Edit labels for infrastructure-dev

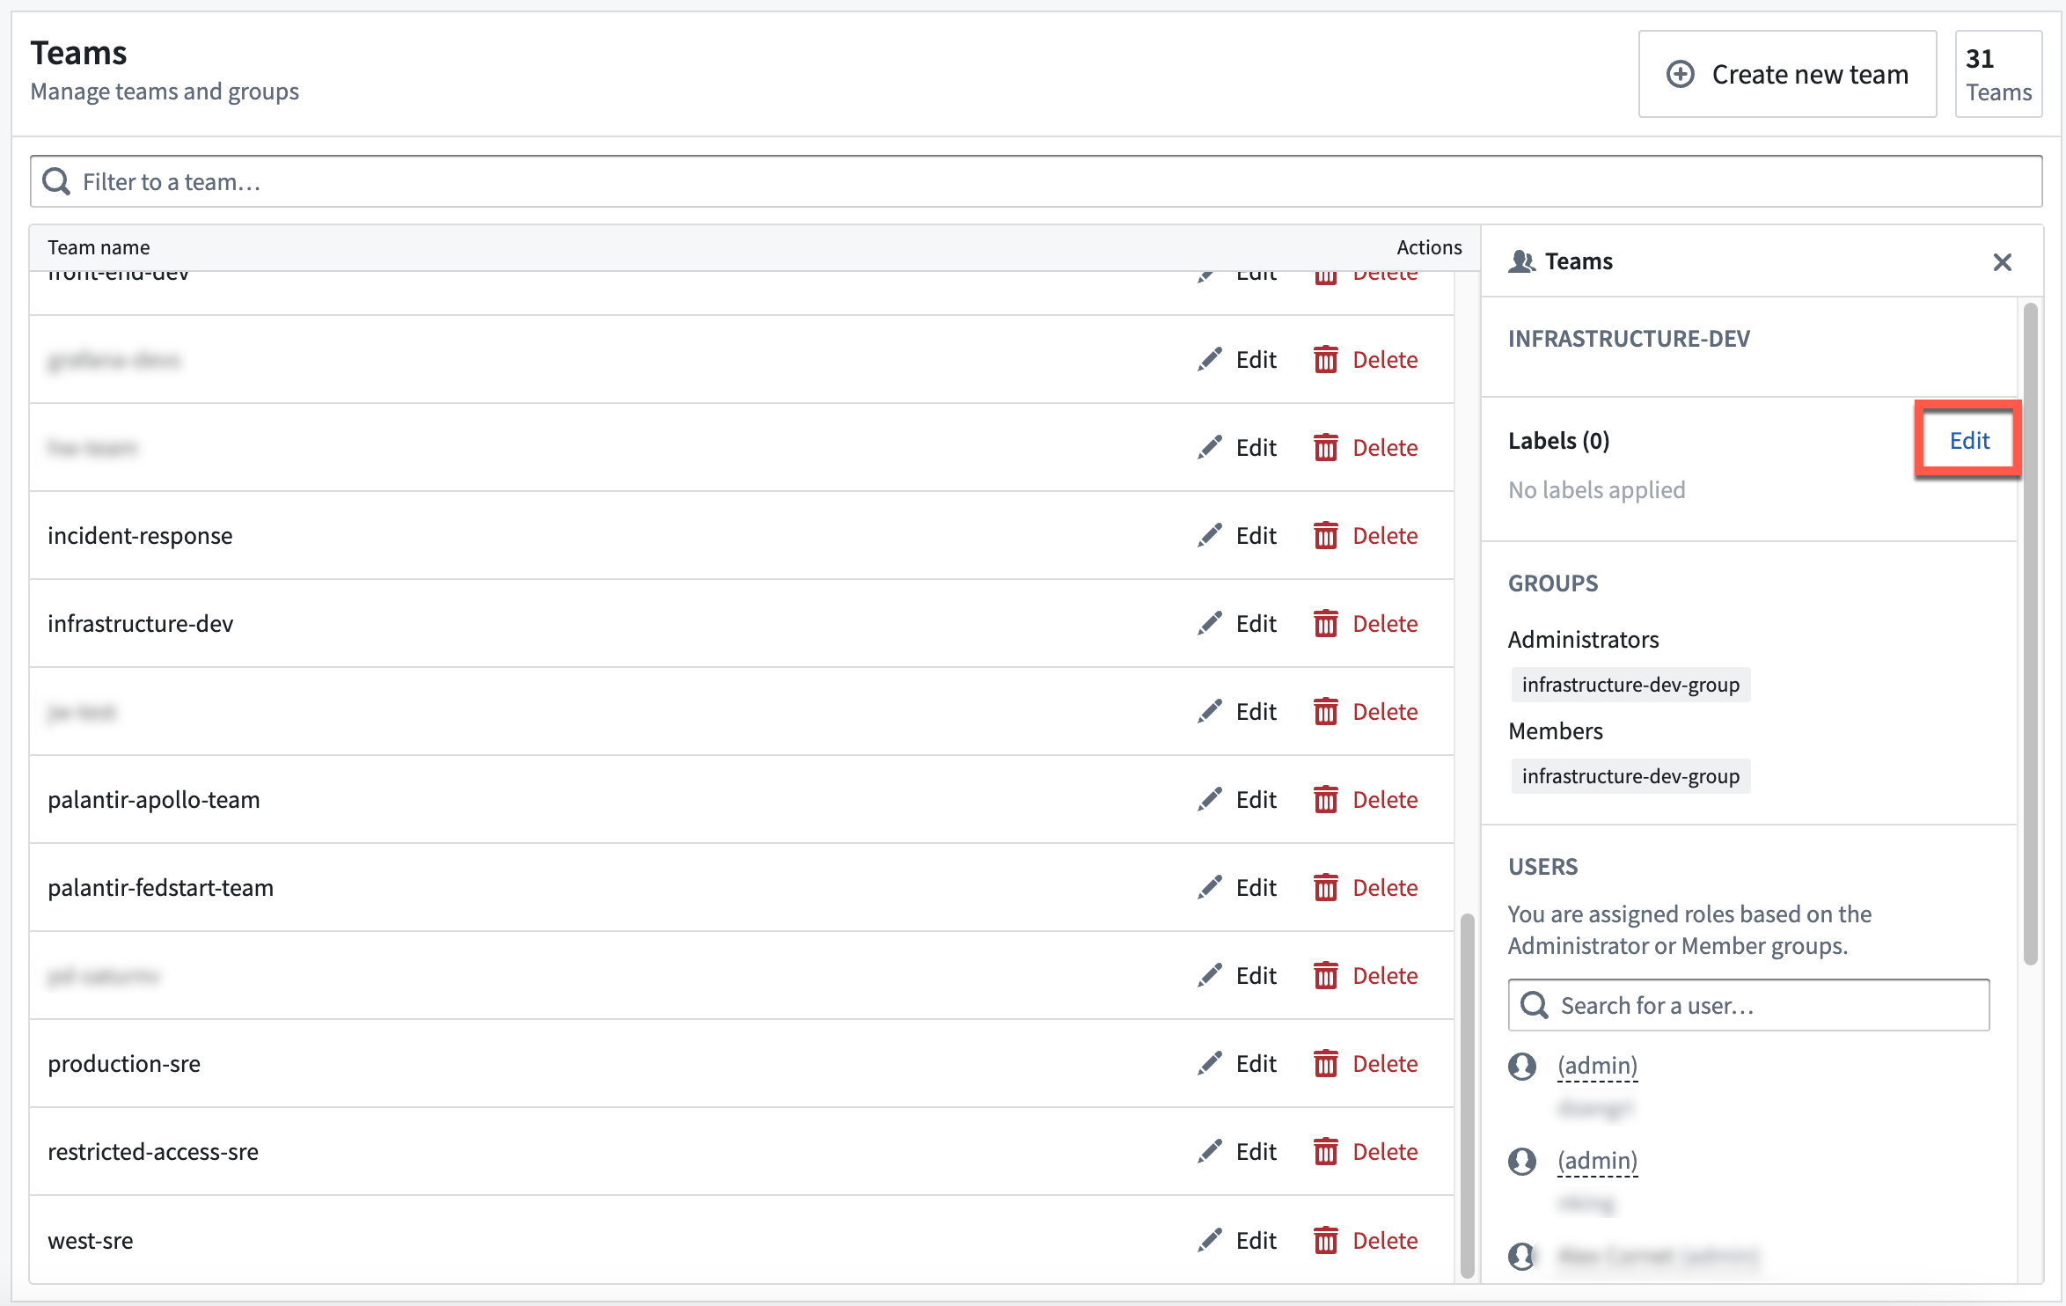[x=1969, y=440]
